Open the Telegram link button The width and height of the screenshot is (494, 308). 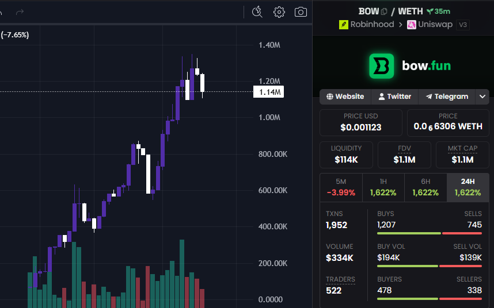(447, 97)
